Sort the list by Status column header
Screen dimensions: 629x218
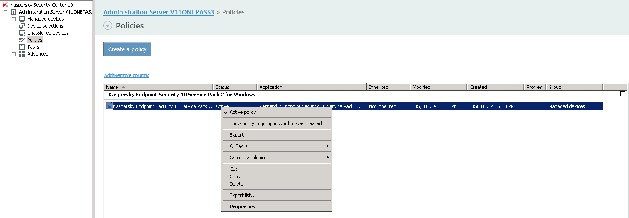pyautogui.click(x=235, y=87)
